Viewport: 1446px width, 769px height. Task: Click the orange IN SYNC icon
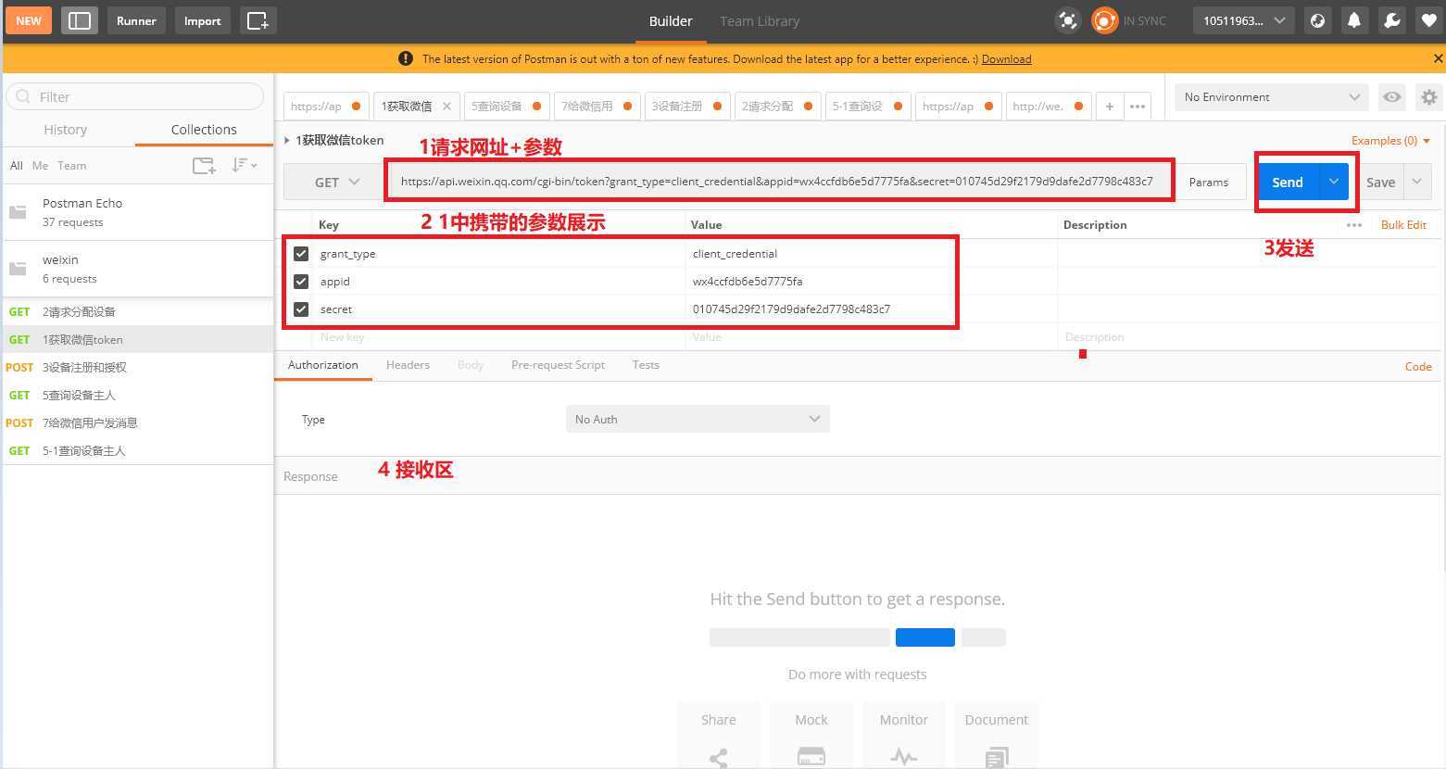coord(1104,20)
